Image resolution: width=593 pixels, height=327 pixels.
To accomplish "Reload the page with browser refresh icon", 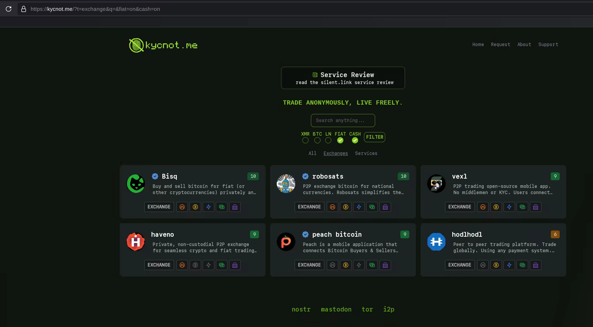I will pyautogui.click(x=9, y=9).
